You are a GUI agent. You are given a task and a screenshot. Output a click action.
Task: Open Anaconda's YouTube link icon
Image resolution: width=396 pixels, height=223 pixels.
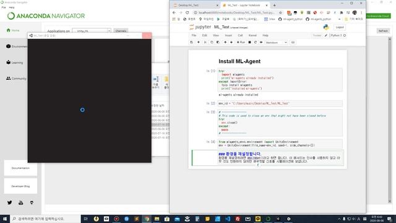coord(20,203)
